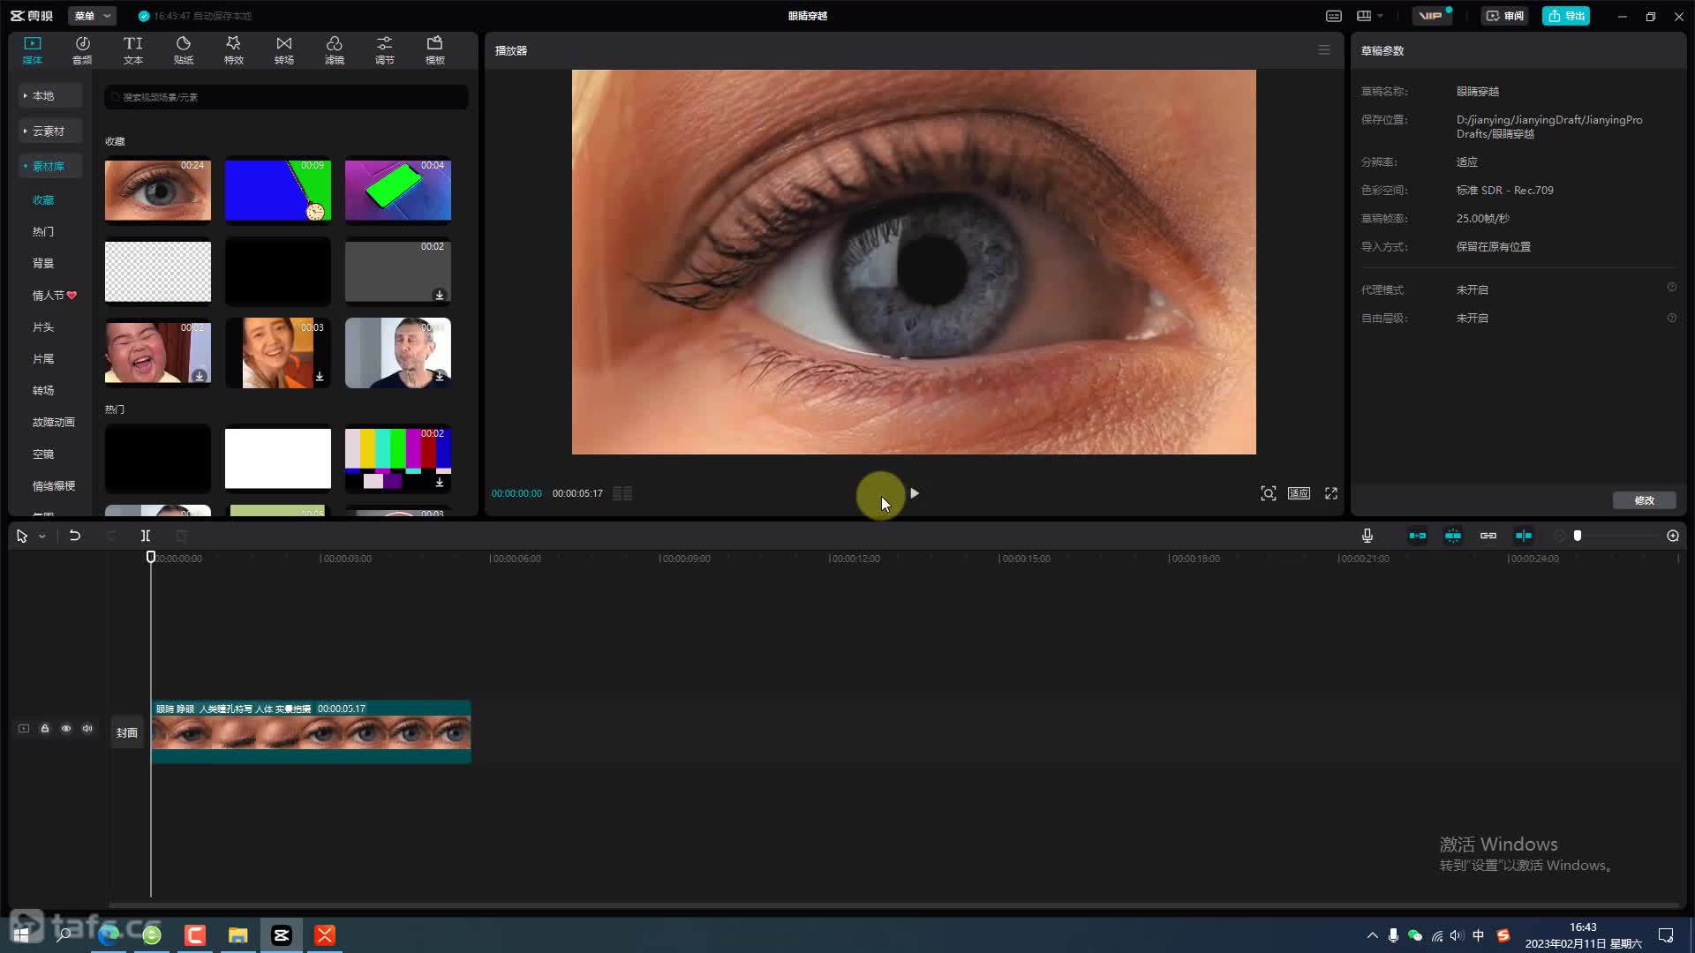The width and height of the screenshot is (1695, 953).
Task: Lock the main video track
Action: pyautogui.click(x=45, y=729)
